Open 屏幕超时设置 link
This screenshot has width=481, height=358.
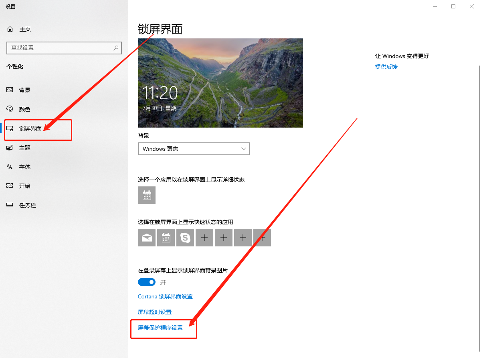click(154, 312)
